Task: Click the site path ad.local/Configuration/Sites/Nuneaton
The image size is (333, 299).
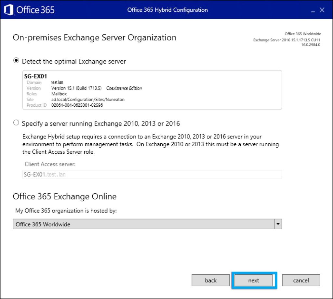Action: tap(88, 100)
